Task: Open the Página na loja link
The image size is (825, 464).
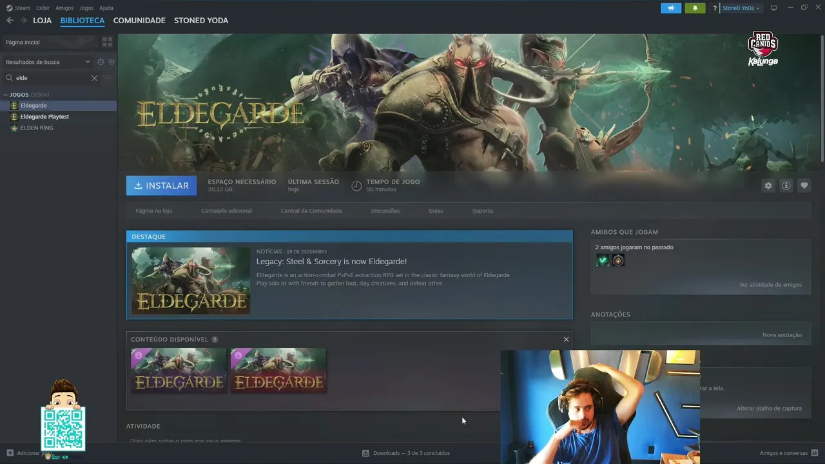Action: pos(153,211)
